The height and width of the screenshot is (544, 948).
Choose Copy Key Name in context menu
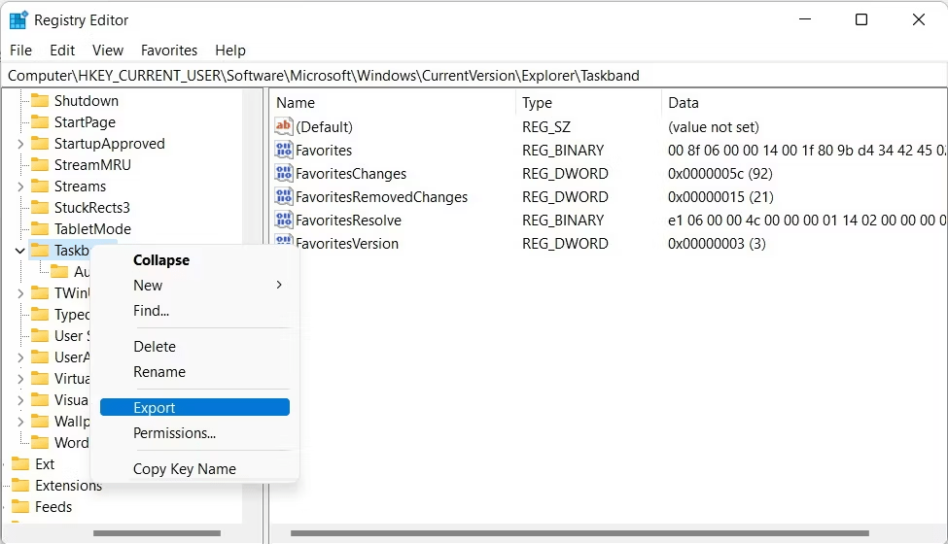coord(194,469)
